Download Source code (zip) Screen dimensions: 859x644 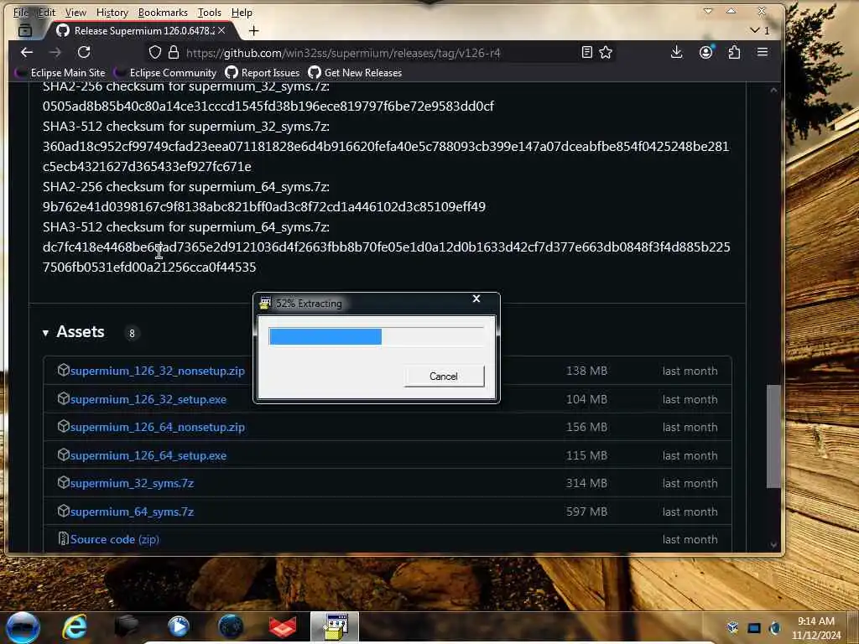click(x=114, y=539)
